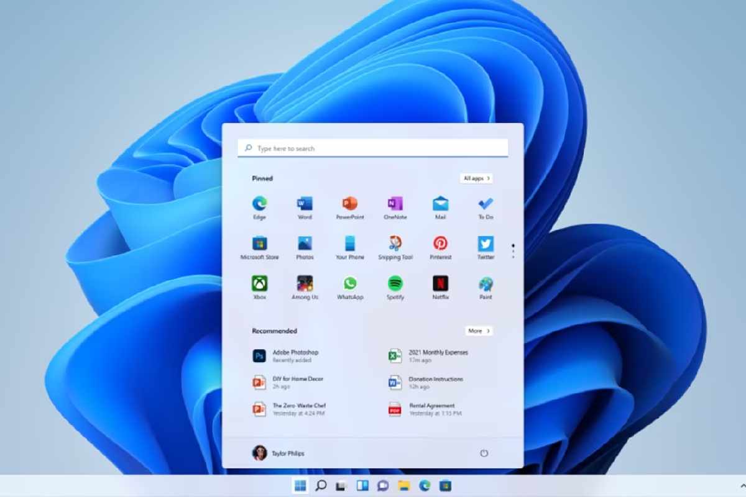Start the Snipping Tool
The height and width of the screenshot is (497, 746).
395,247
